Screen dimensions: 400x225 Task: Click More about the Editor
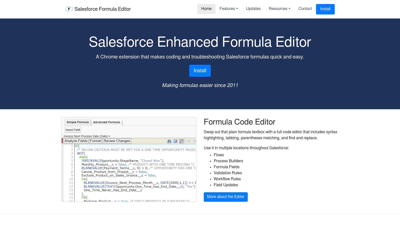225,197
